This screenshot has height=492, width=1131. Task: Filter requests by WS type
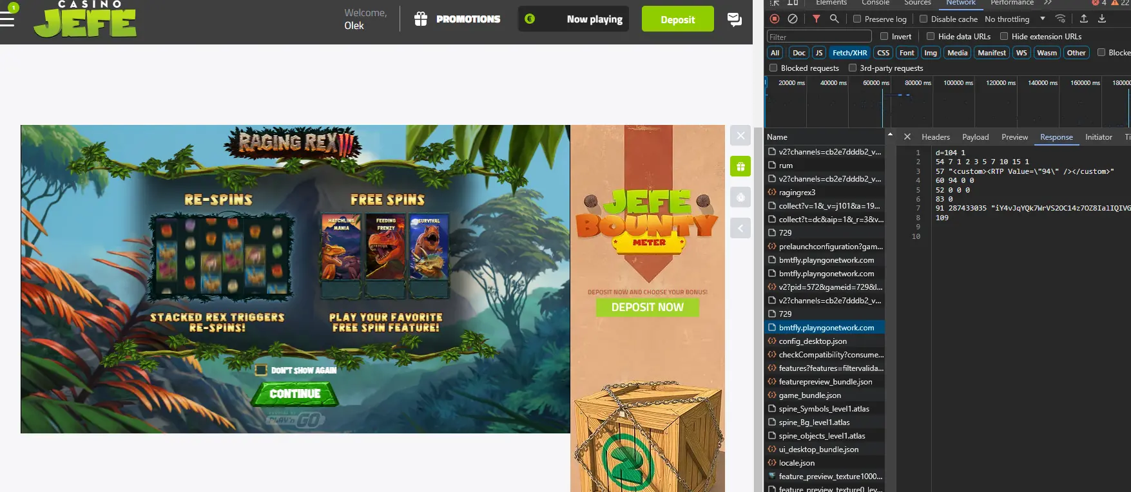(1021, 53)
